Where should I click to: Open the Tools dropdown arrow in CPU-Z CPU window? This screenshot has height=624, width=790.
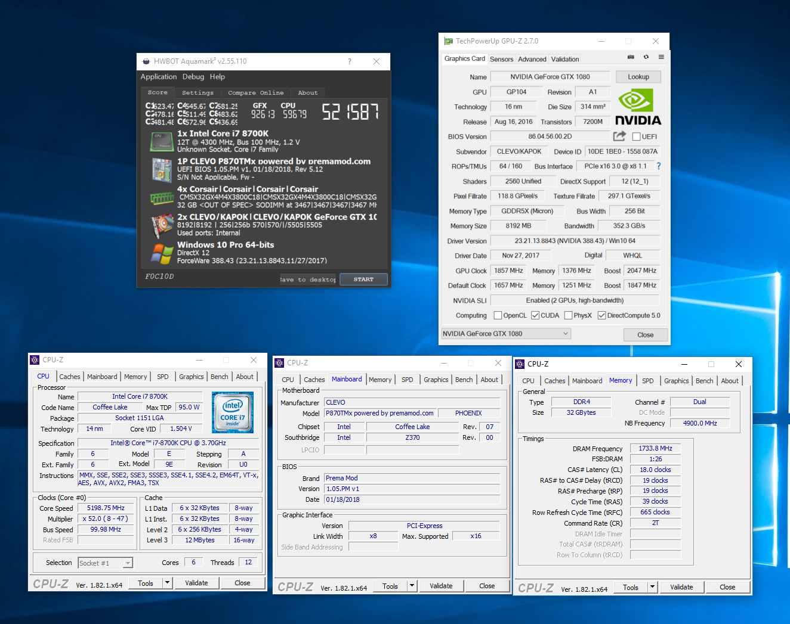167,583
